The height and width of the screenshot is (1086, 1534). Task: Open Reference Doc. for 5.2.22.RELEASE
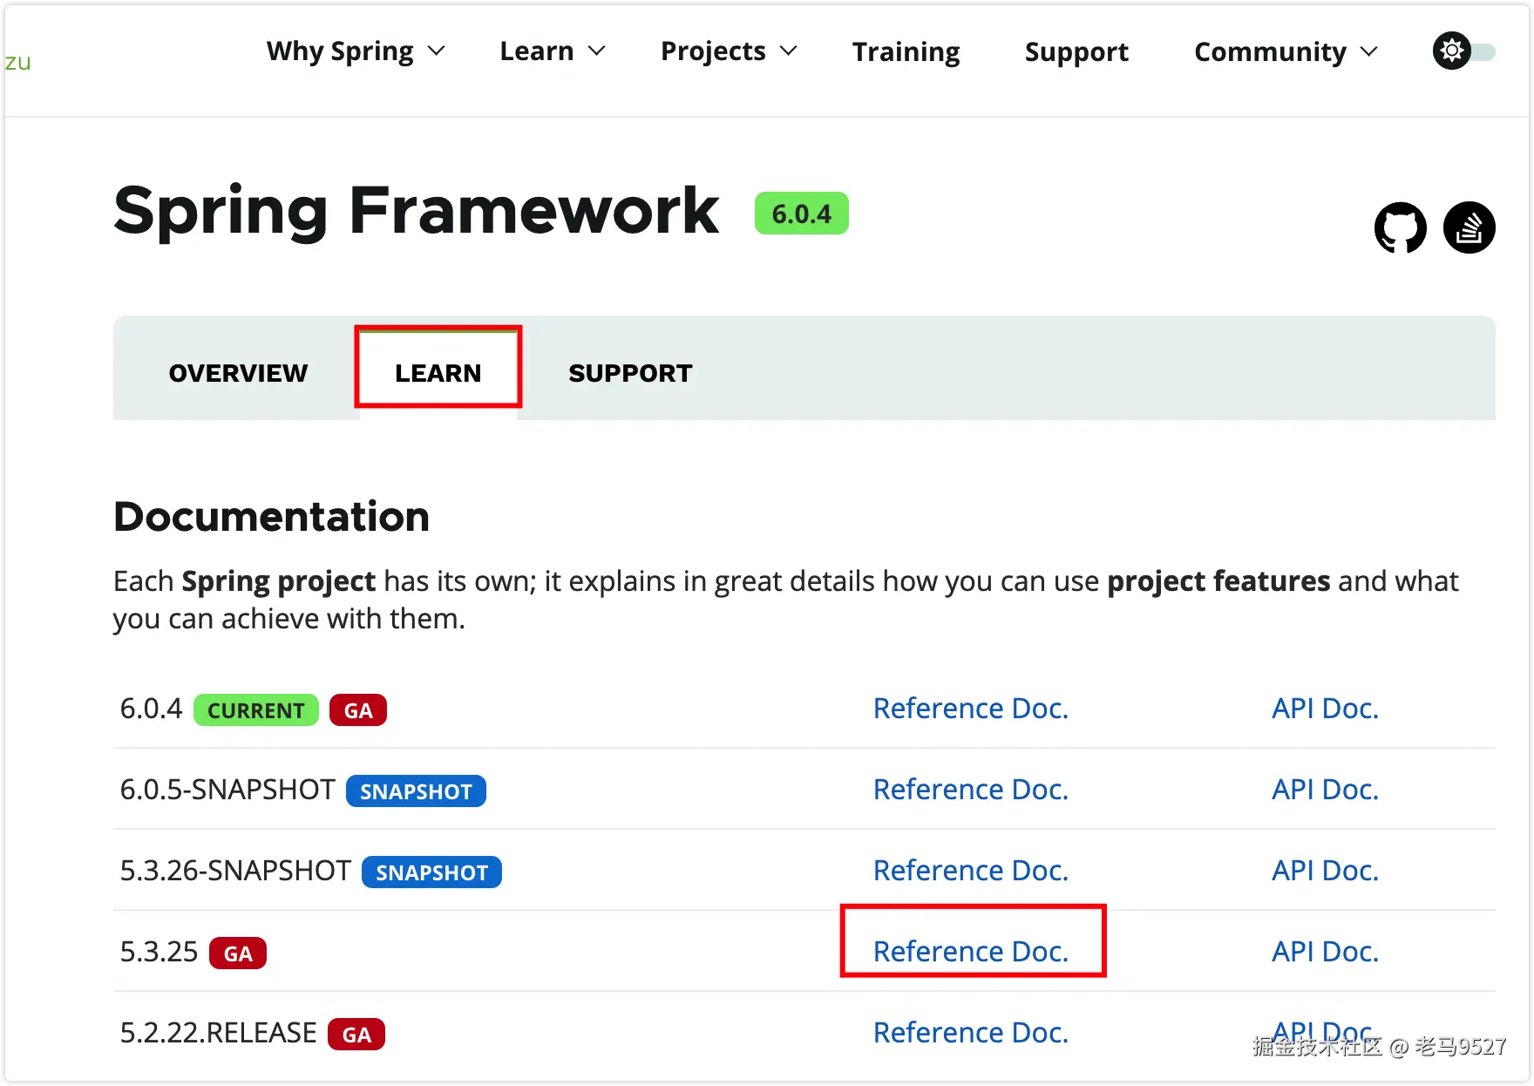coord(971,1033)
